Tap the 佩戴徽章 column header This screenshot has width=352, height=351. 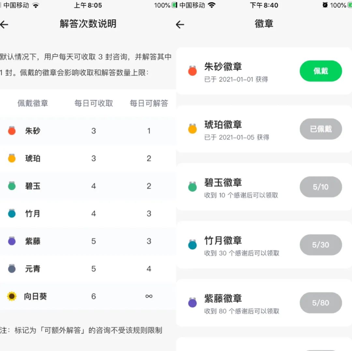(33, 103)
